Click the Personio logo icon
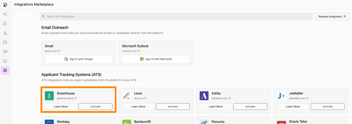 coord(204,122)
